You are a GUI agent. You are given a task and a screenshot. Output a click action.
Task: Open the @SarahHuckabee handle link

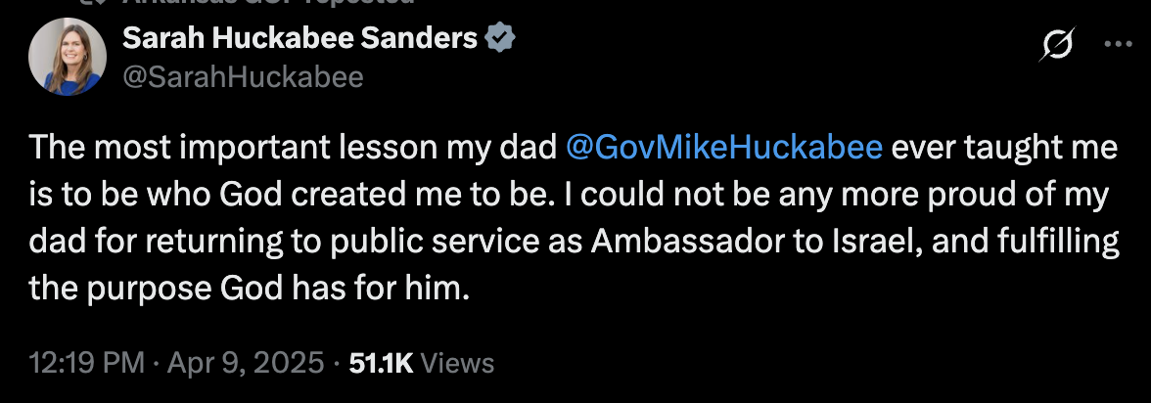(x=242, y=76)
